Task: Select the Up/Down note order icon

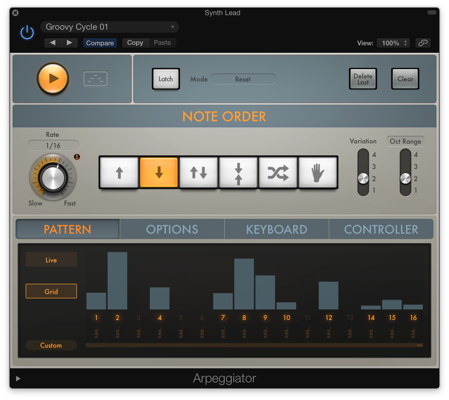Action: pyautogui.click(x=199, y=172)
